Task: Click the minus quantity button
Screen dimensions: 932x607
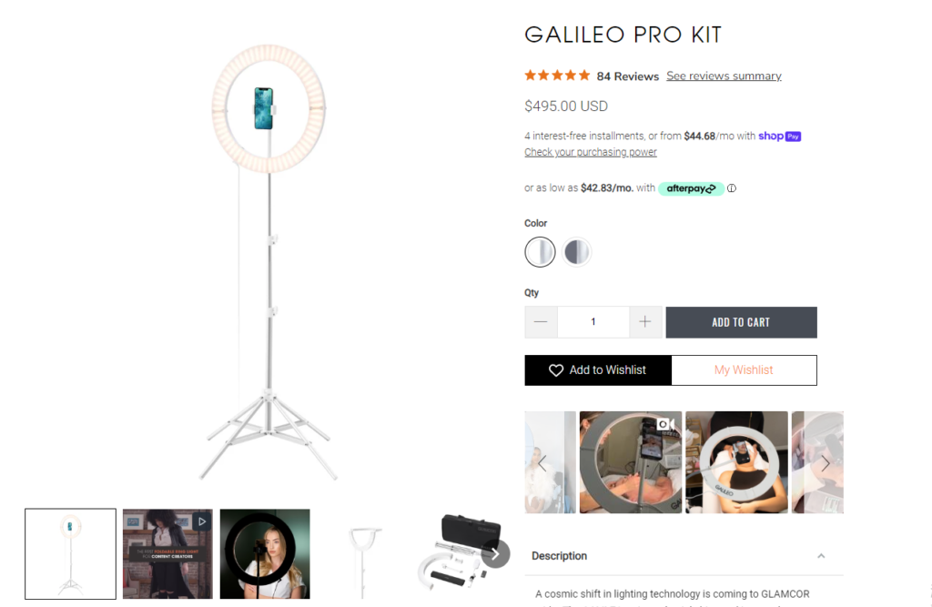Action: click(x=541, y=322)
